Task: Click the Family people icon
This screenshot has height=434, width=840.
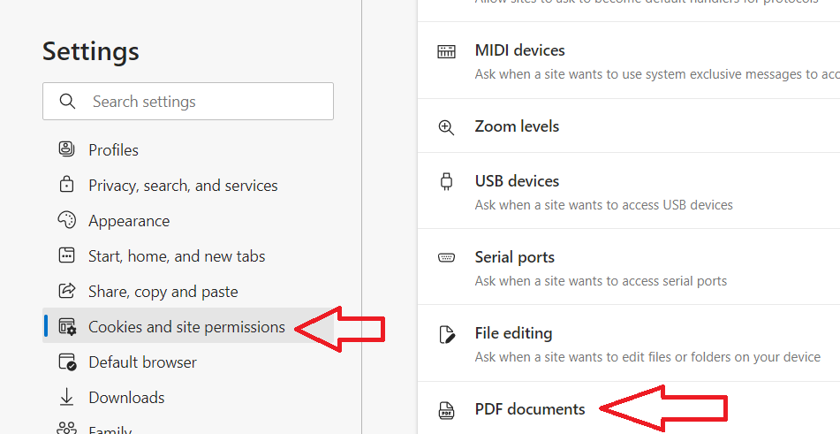Action: (66, 429)
